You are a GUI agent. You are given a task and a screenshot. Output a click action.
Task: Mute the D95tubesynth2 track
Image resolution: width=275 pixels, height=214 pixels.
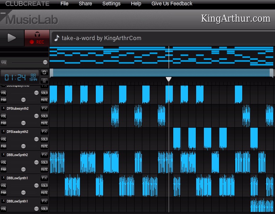click(44, 123)
